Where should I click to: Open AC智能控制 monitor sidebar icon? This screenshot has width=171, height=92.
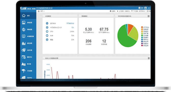(24, 36)
